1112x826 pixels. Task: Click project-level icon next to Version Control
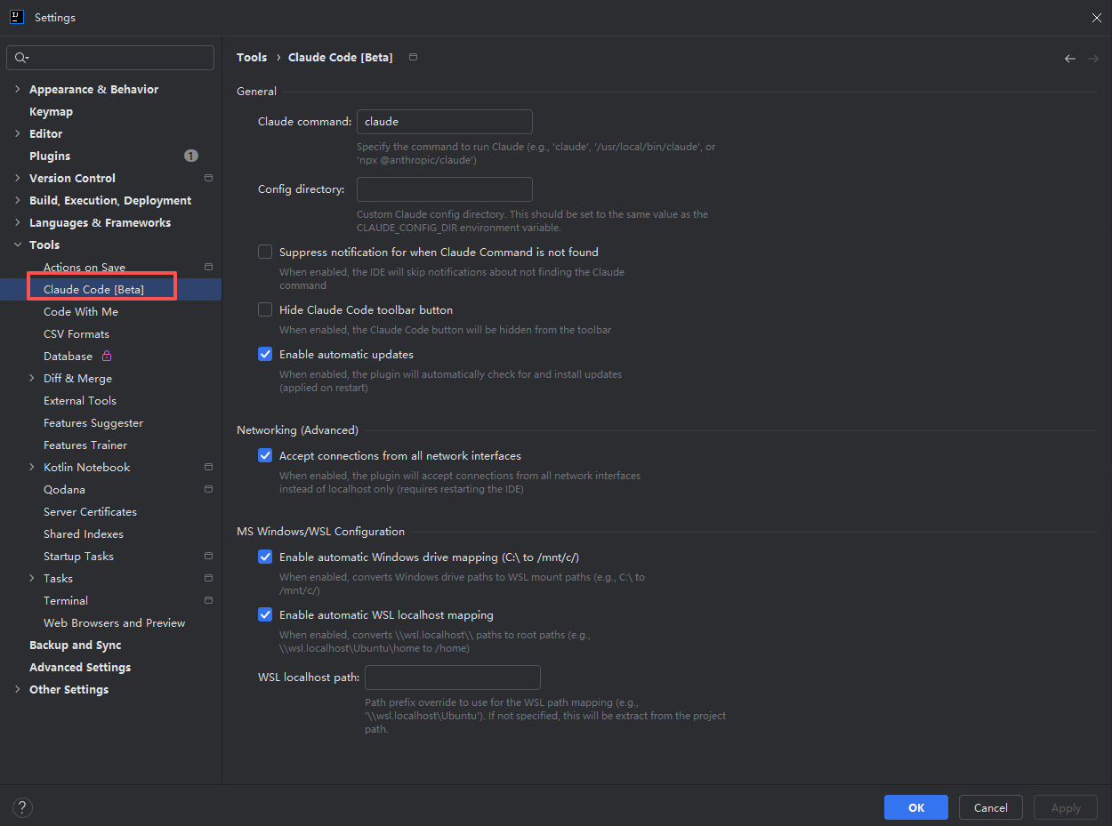tap(208, 178)
